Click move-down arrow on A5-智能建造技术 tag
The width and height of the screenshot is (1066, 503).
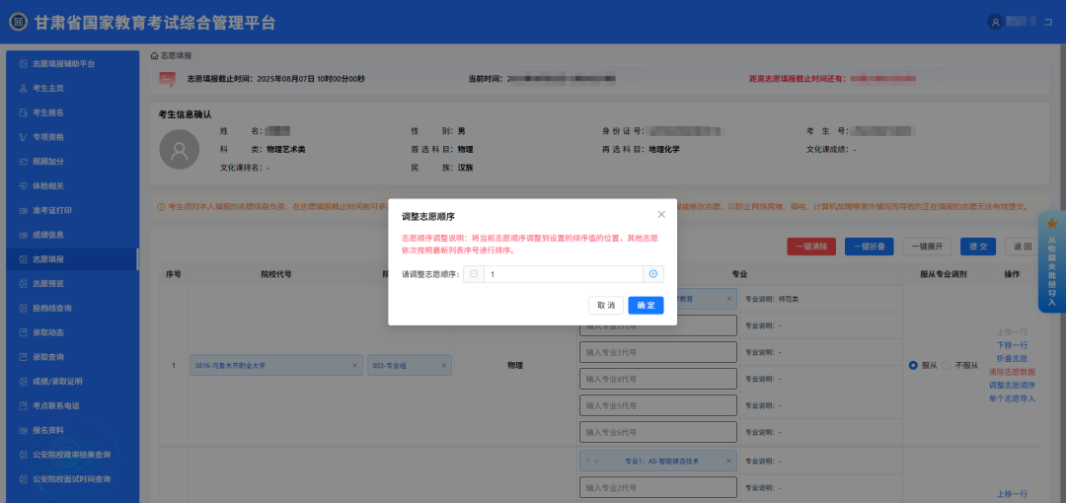(x=596, y=461)
